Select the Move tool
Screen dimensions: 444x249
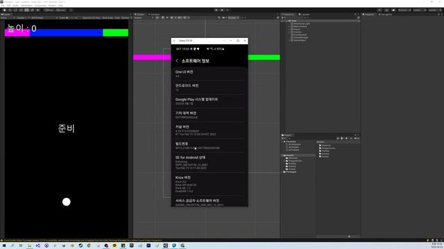tap(10, 10)
